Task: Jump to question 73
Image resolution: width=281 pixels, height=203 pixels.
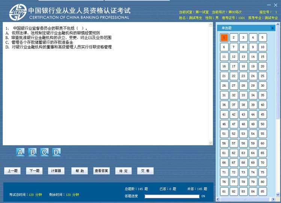Action: tap(243, 172)
